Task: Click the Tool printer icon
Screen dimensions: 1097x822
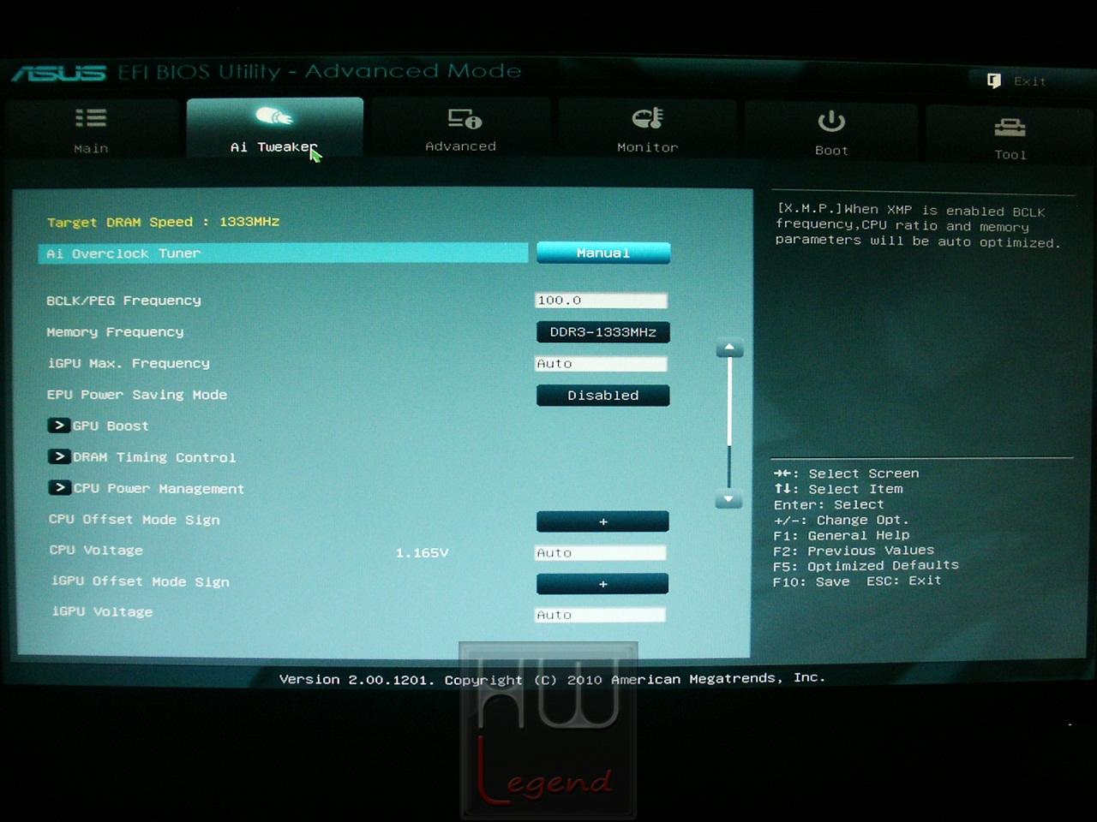Action: (x=1010, y=128)
